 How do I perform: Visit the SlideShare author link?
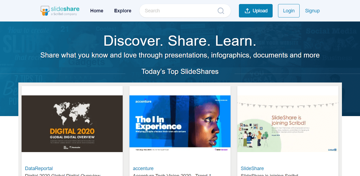252,168
